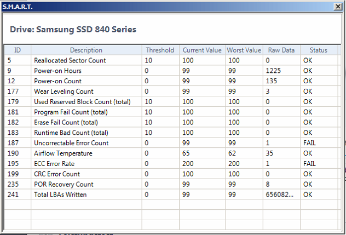The image size is (346, 235).
Task: Close the S.M.A.R.T. window
Action: pyautogui.click(x=338, y=7)
